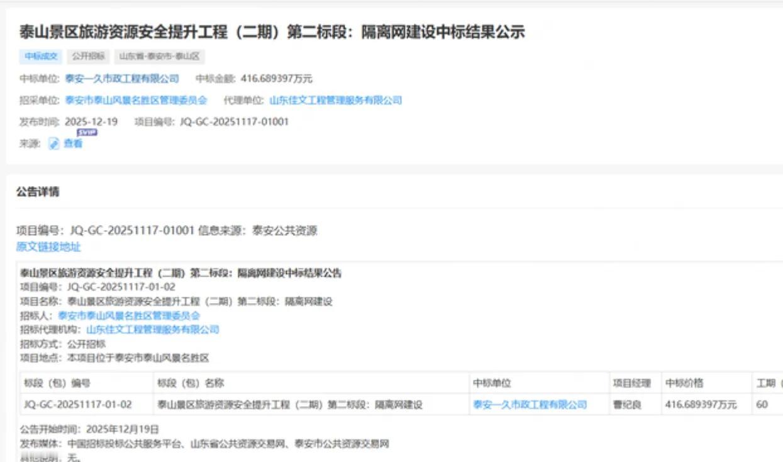
Task: Click the bold announcement title 中标结果公告
Action: point(180,273)
